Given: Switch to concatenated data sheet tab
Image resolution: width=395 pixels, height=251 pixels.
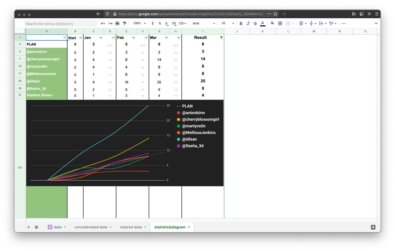Looking at the screenshot, I should (91, 227).
